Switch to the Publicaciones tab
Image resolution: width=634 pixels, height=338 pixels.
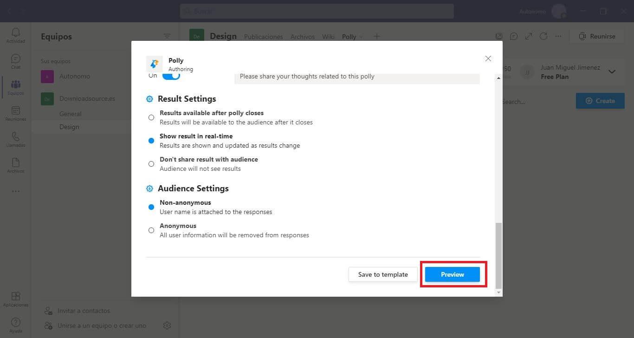(x=263, y=37)
